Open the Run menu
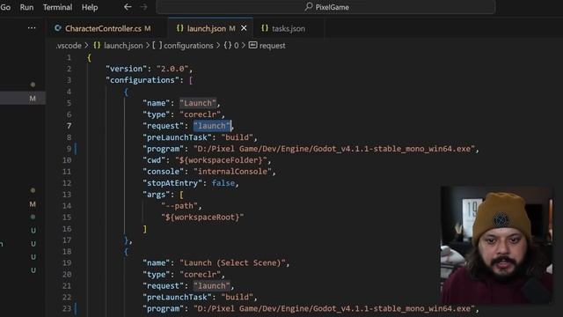Viewport: 563px width, 317px height. pos(26,7)
